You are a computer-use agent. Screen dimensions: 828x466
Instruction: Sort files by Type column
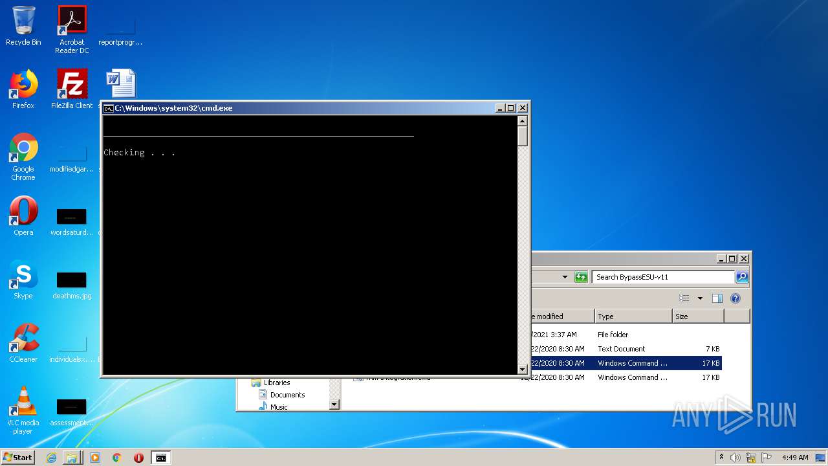[633, 316]
